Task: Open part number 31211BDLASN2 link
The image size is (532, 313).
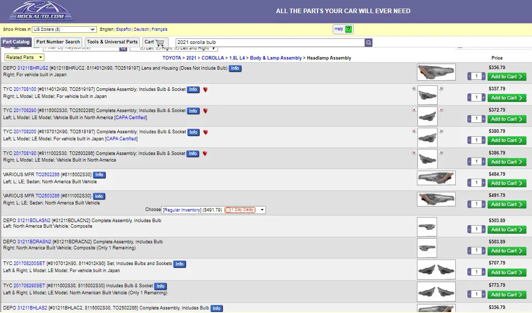Action: [34, 221]
